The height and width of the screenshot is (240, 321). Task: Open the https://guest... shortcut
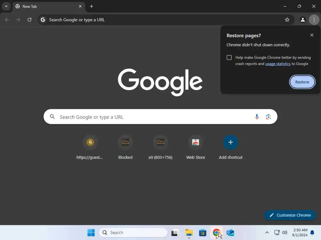tap(90, 148)
